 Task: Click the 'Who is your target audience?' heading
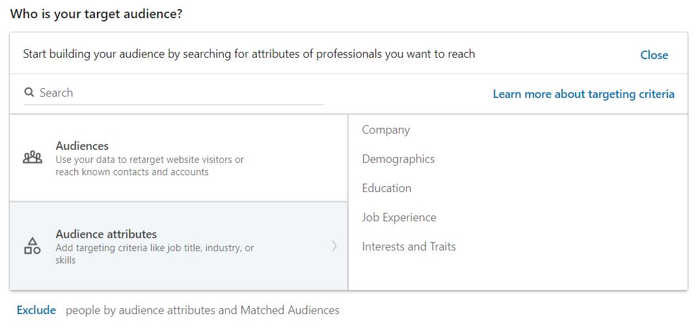(x=96, y=14)
